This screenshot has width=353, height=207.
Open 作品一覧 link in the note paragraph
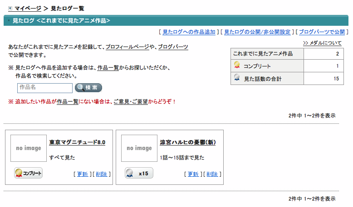[x=108, y=68]
